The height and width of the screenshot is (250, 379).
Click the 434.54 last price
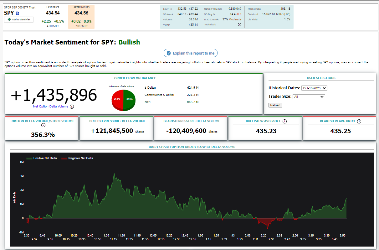click(53, 13)
